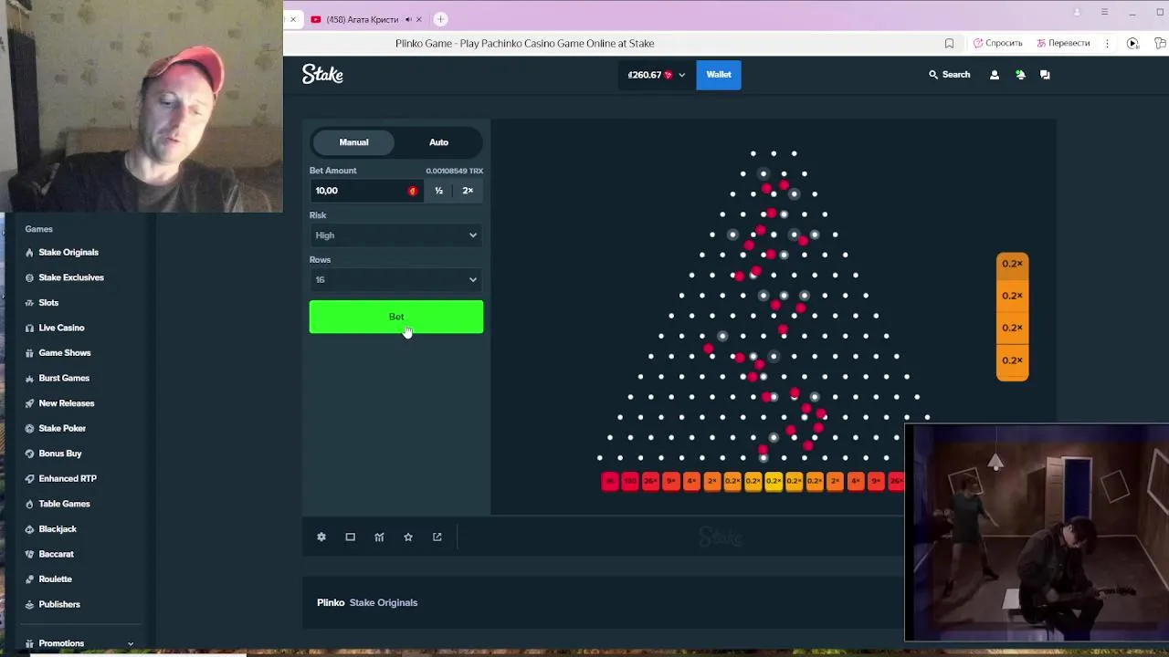Open the Wallet
The width and height of the screenshot is (1169, 657).
point(719,75)
